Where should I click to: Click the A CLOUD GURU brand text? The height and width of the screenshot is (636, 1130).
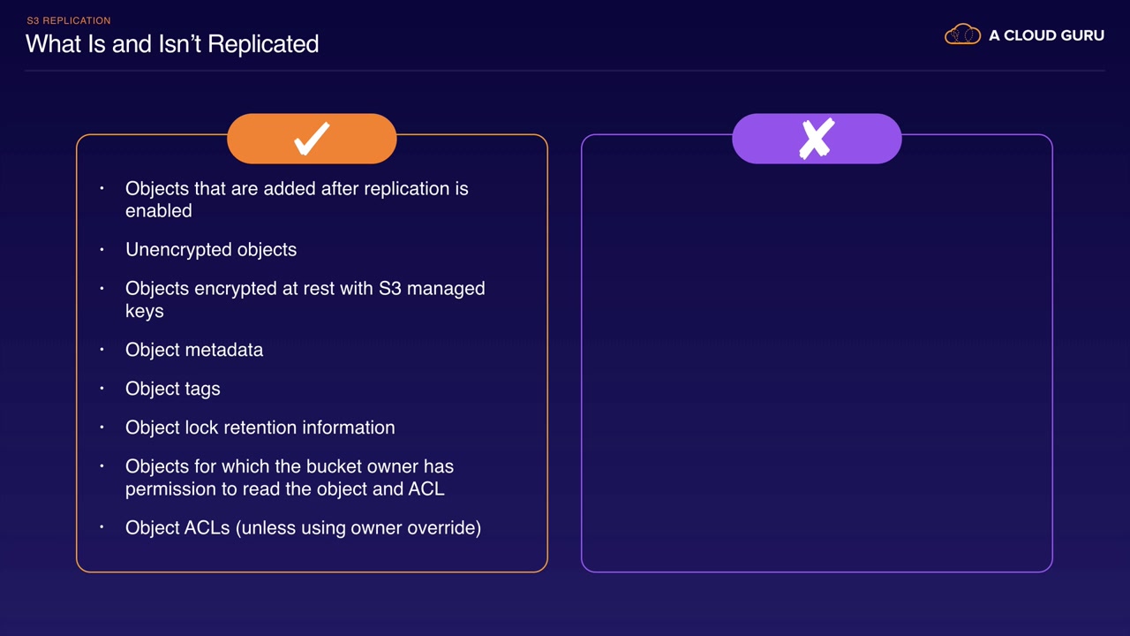[x=1046, y=35]
